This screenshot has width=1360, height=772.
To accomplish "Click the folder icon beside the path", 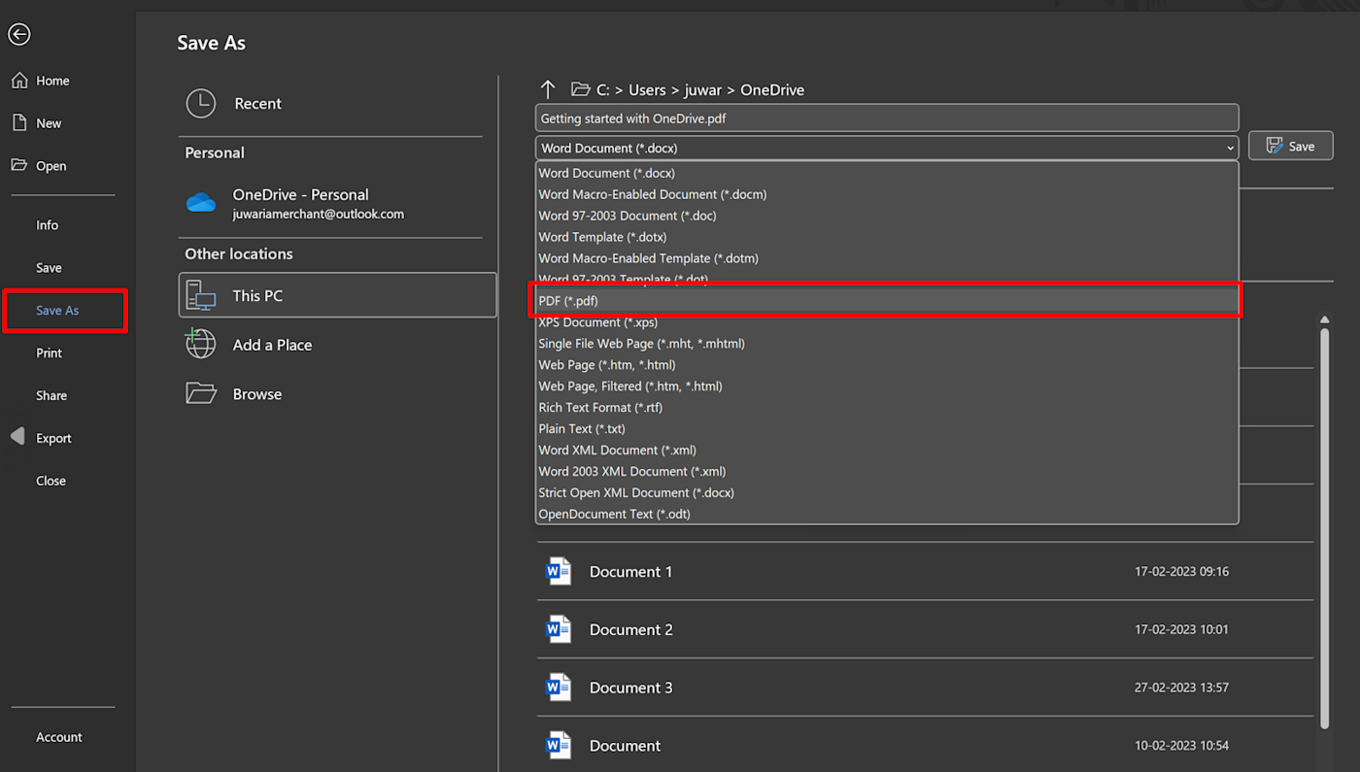I will point(581,89).
